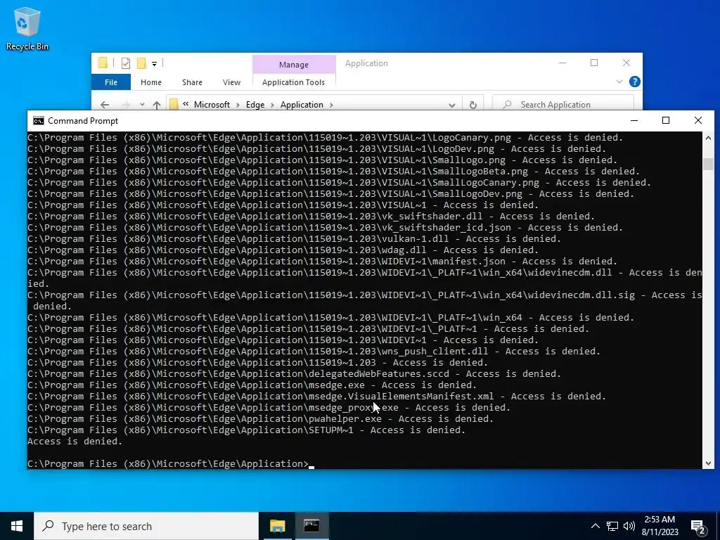Expand the ribbon with the chevron
The width and height of the screenshot is (720, 540).
619,82
